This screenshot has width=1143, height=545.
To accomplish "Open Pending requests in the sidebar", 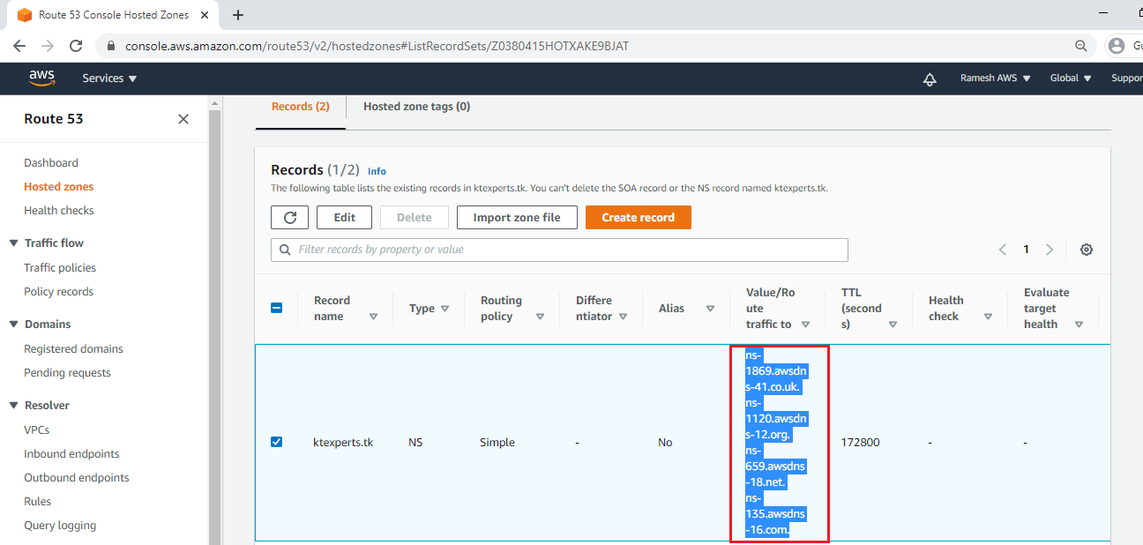I will coord(67,373).
